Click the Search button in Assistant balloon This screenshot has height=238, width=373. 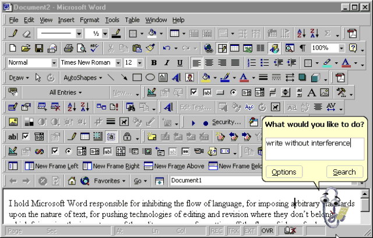pyautogui.click(x=344, y=172)
